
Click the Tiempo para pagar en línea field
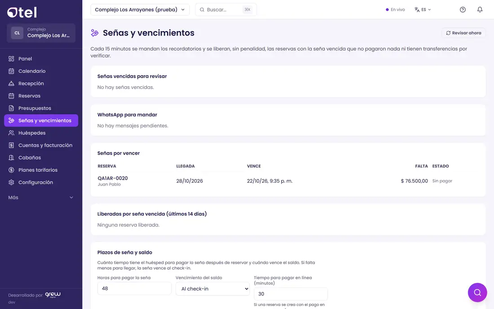(291, 294)
